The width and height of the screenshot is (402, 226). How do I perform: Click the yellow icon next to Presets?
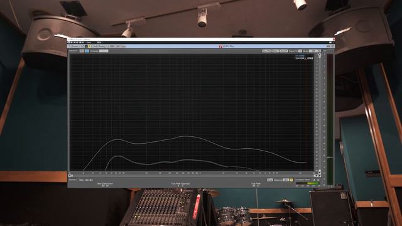(x=89, y=46)
